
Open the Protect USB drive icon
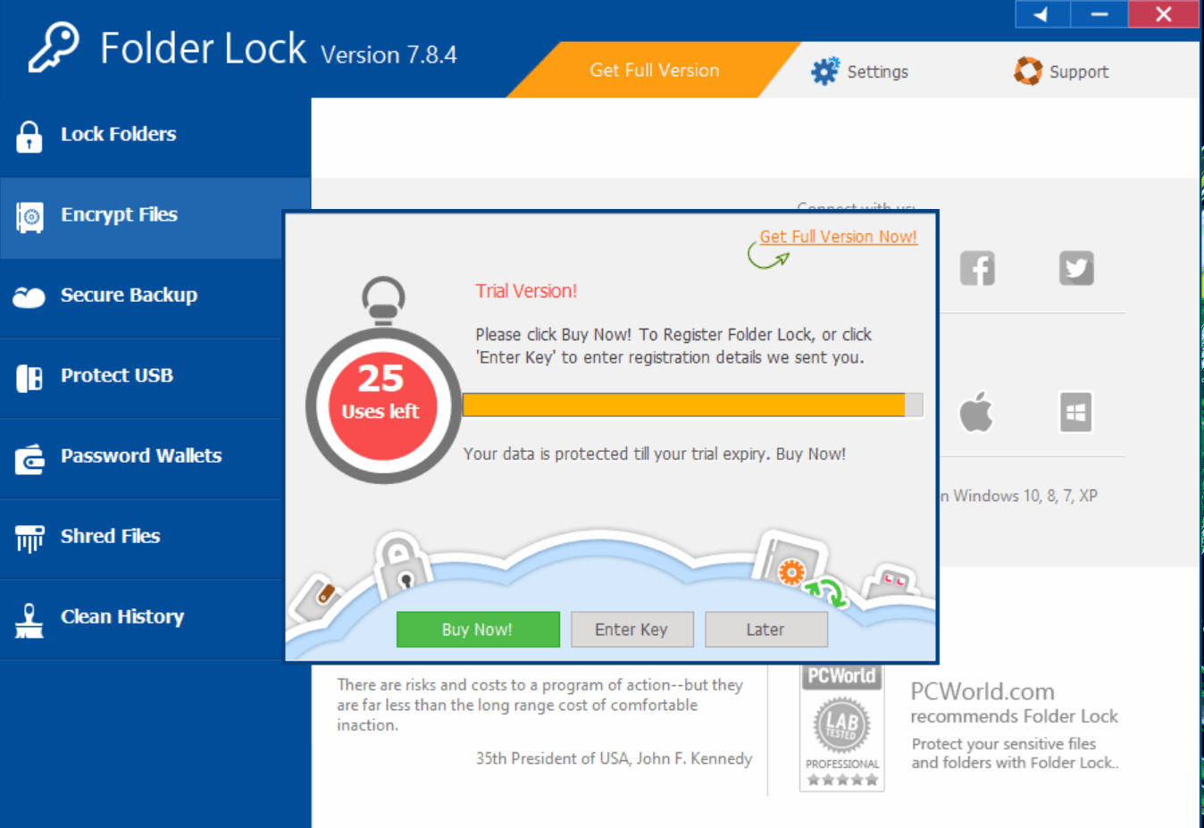29,377
